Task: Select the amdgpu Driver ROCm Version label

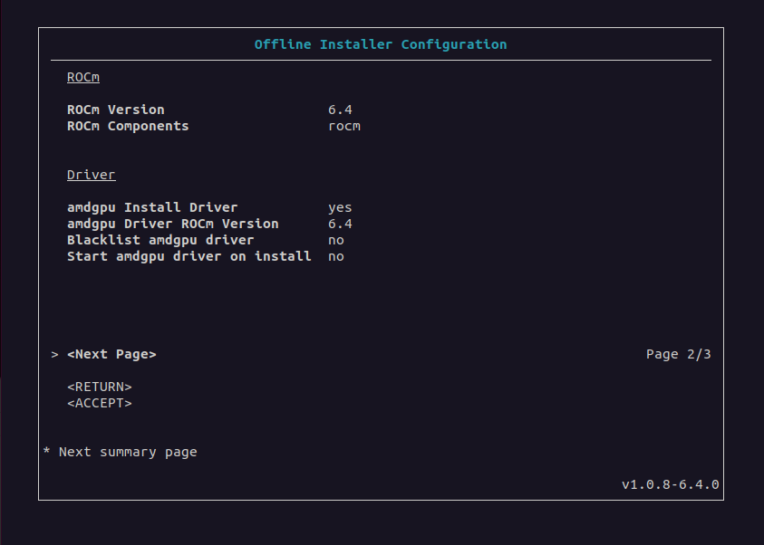Action: [x=173, y=224]
